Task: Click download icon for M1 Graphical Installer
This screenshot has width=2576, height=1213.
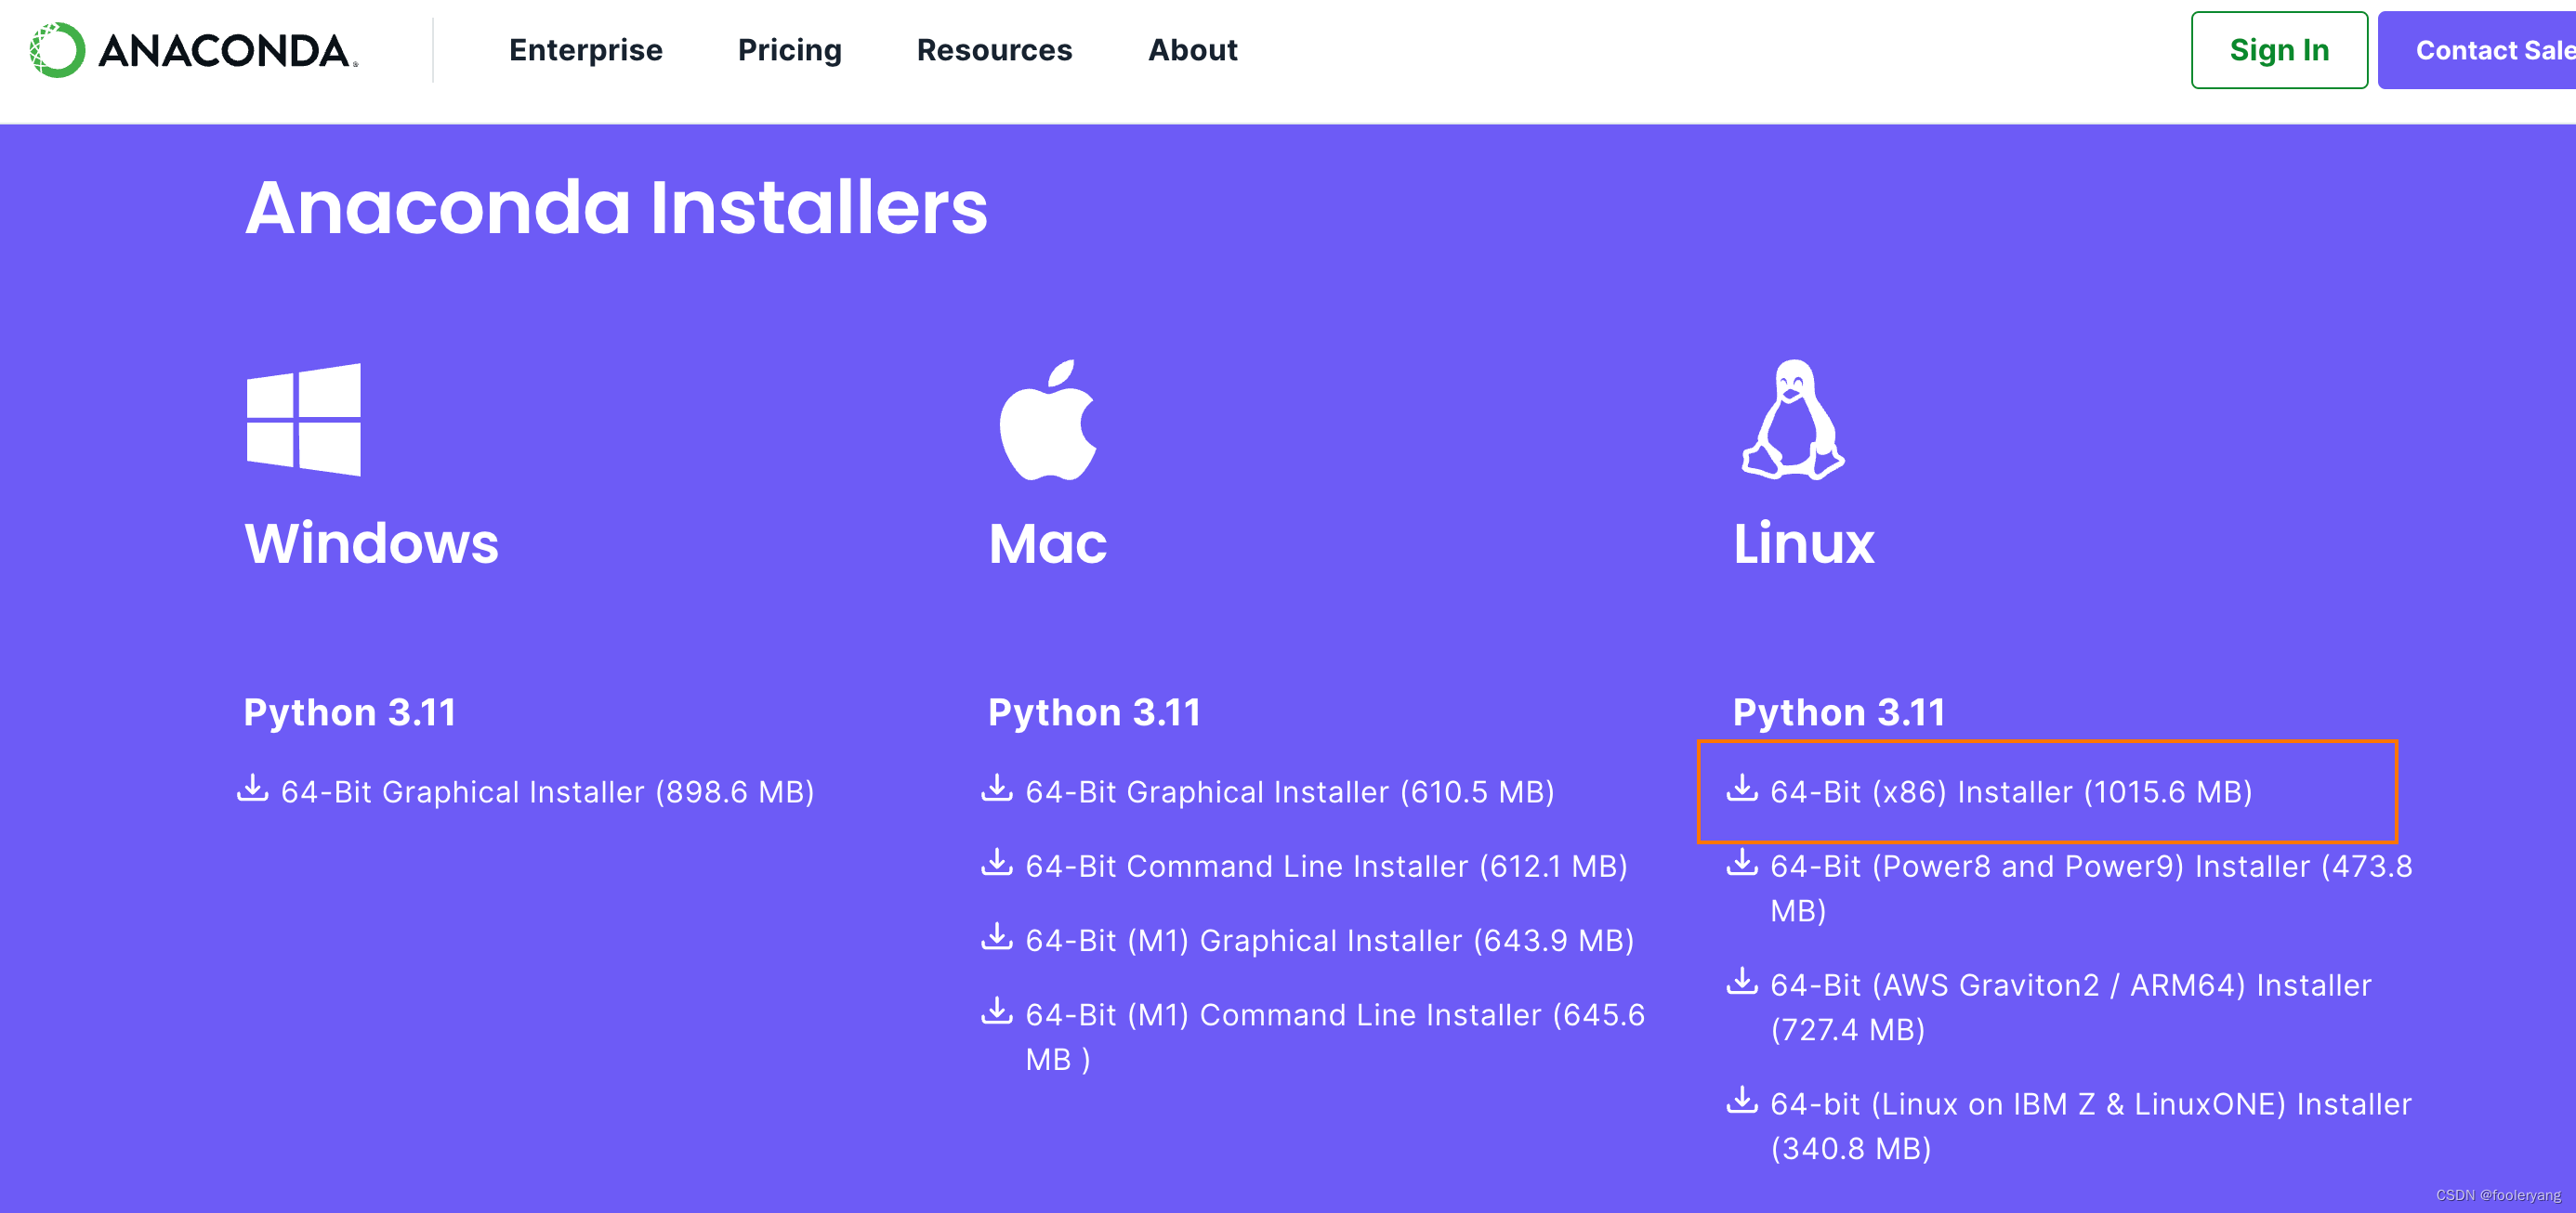Action: [x=996, y=937]
